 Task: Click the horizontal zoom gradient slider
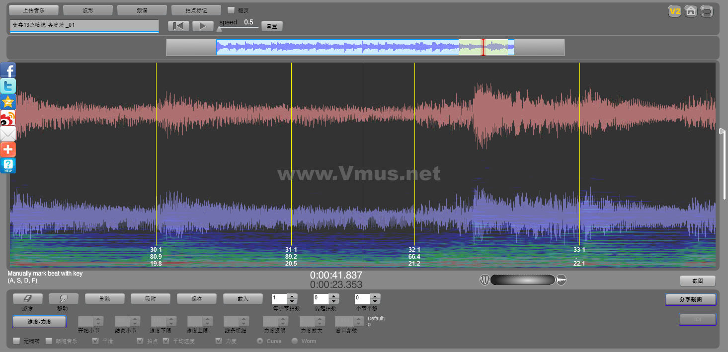click(523, 280)
